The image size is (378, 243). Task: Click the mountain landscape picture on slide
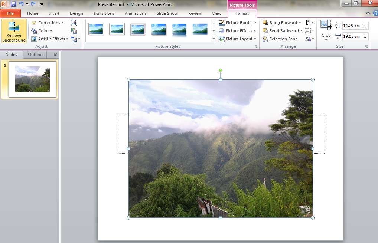221,149
